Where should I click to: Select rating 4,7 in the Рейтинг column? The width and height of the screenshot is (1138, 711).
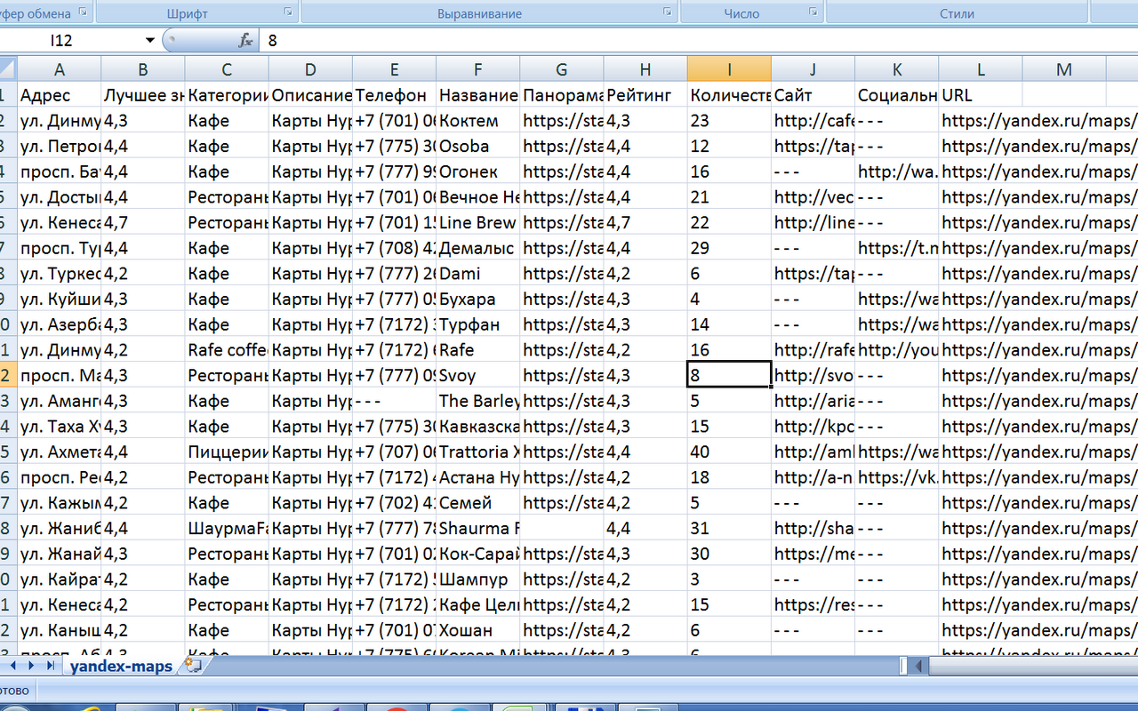coord(645,222)
